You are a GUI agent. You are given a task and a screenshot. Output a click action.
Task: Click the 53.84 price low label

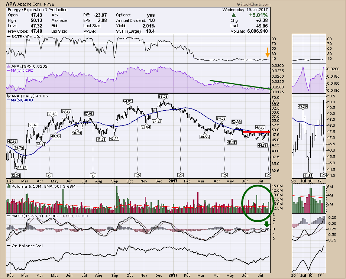pyautogui.click(x=146, y=127)
